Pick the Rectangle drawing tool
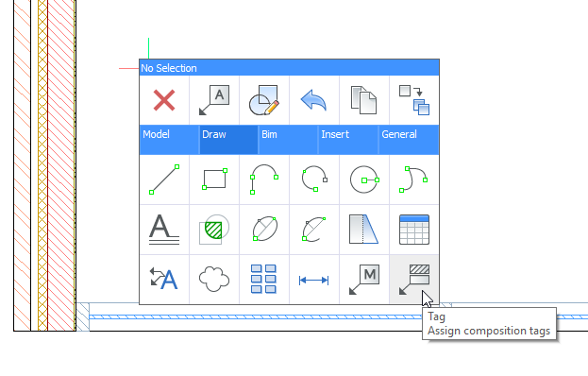The image size is (588, 376). click(x=214, y=179)
